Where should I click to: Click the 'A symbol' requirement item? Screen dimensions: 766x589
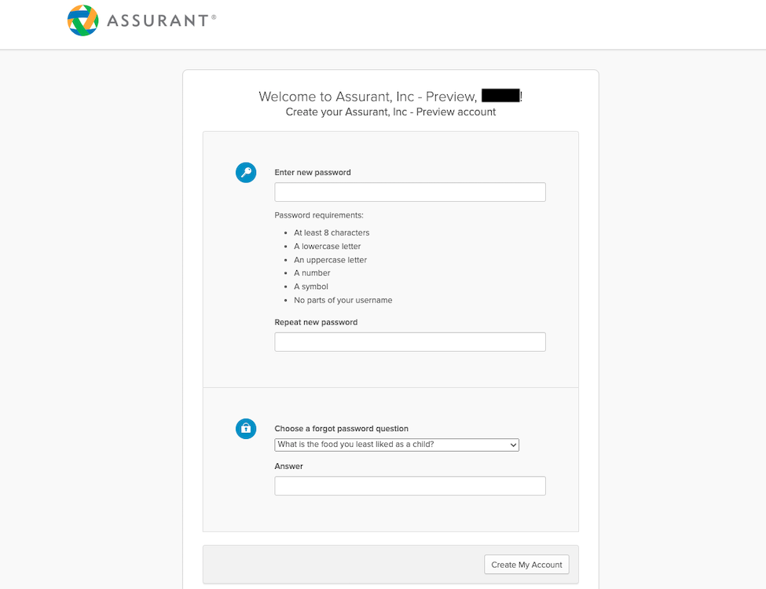pyautogui.click(x=311, y=286)
